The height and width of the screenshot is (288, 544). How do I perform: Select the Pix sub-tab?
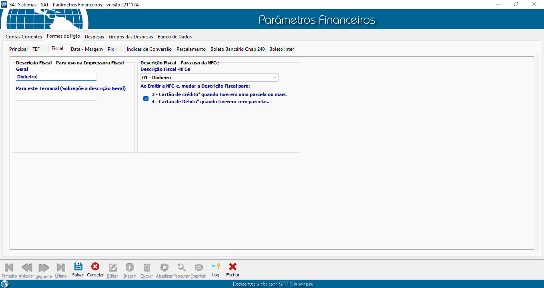111,49
